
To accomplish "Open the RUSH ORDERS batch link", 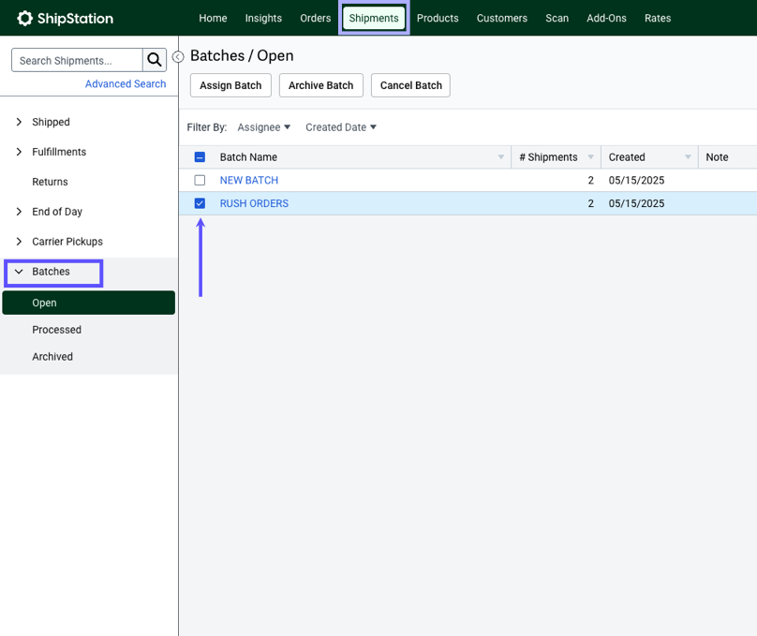I will [254, 203].
